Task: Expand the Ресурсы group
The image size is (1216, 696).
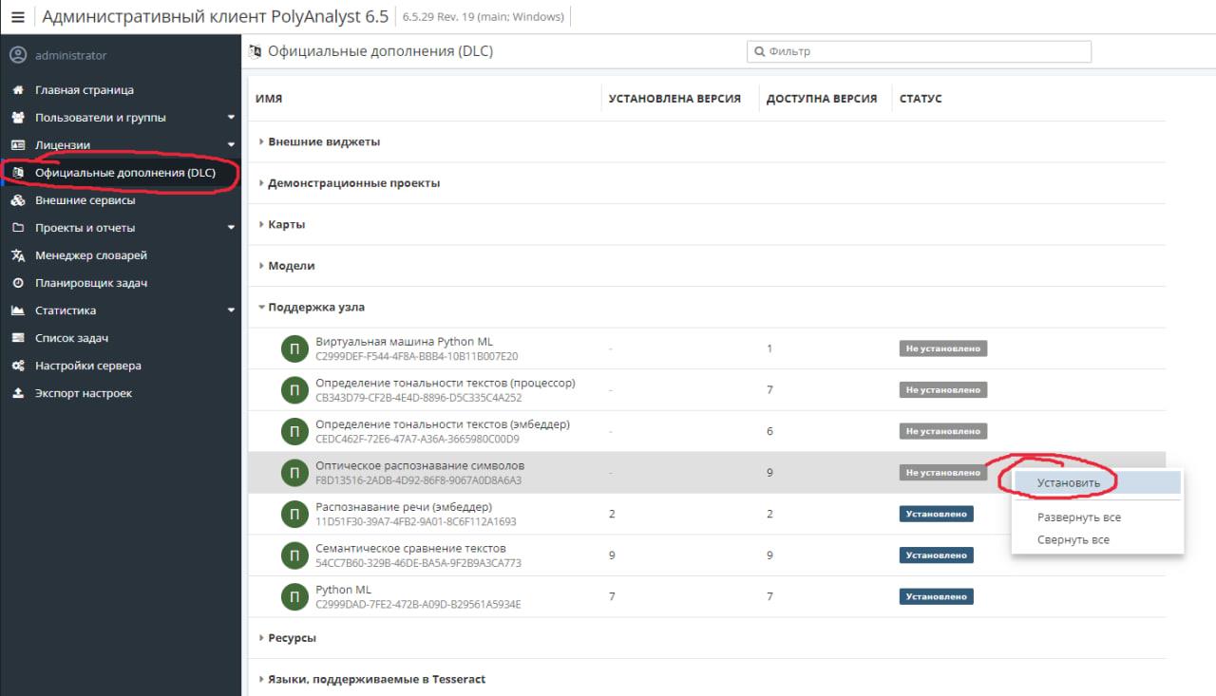Action: (x=262, y=638)
